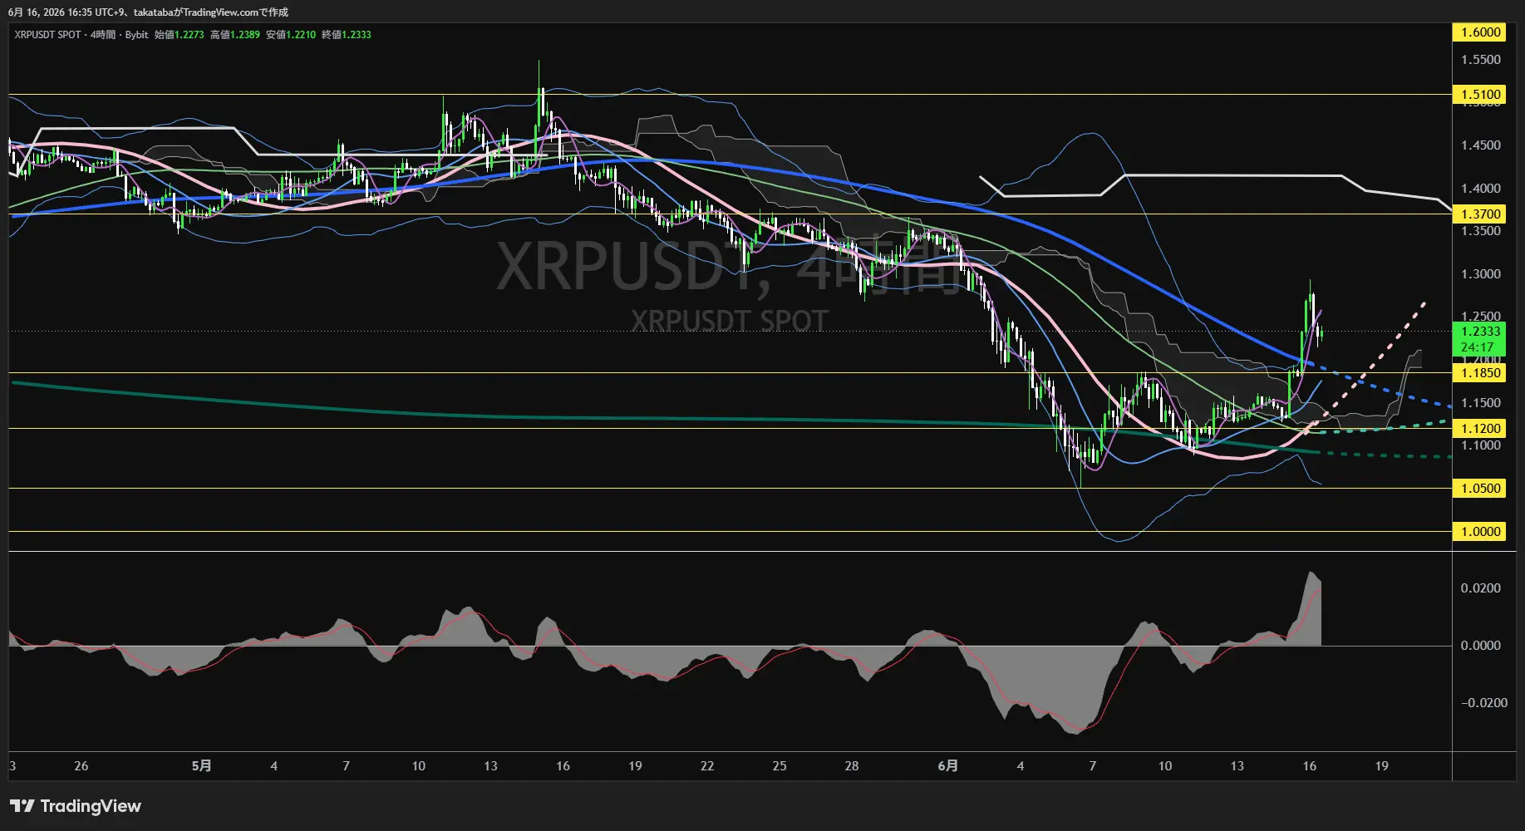The width and height of the screenshot is (1525, 831).
Task: Click the 終値1.2333 close value
Action: pyautogui.click(x=347, y=35)
